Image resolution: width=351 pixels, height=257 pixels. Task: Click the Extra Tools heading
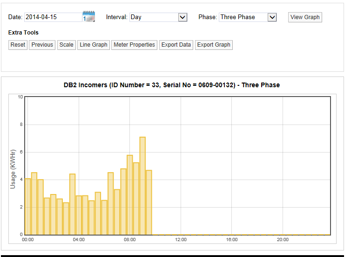point(23,33)
